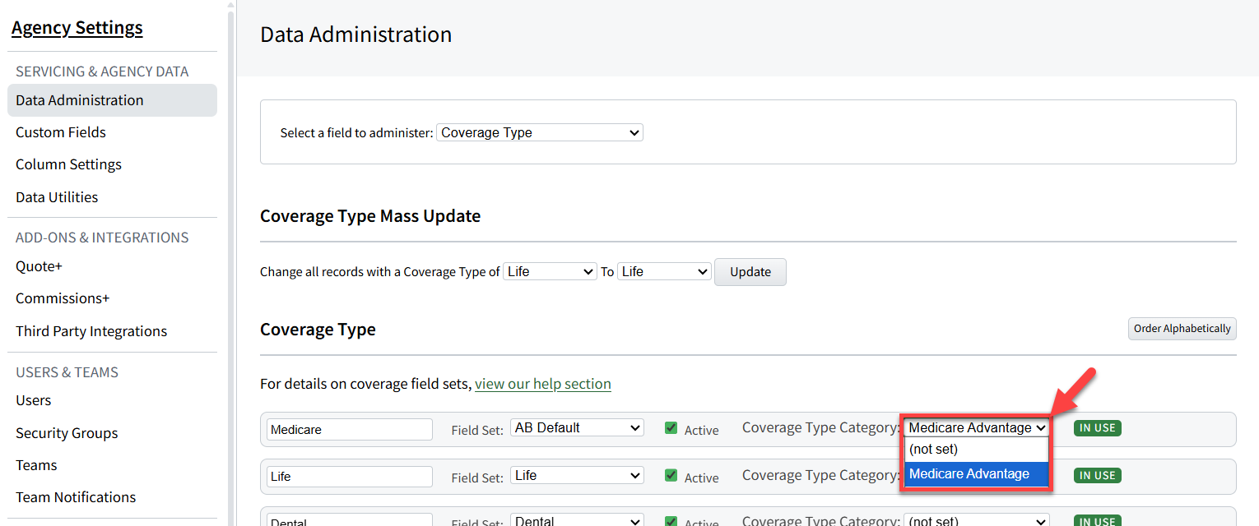This screenshot has width=1259, height=526.
Task: Open the mass update source Coverage Type dropdown
Action: click(x=550, y=271)
